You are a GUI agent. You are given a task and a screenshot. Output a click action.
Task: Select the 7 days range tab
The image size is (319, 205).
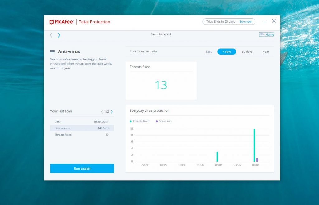click(227, 52)
